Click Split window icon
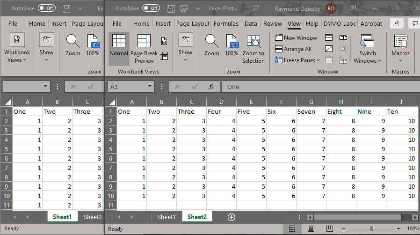The height and width of the screenshot is (235, 420). 329,37
